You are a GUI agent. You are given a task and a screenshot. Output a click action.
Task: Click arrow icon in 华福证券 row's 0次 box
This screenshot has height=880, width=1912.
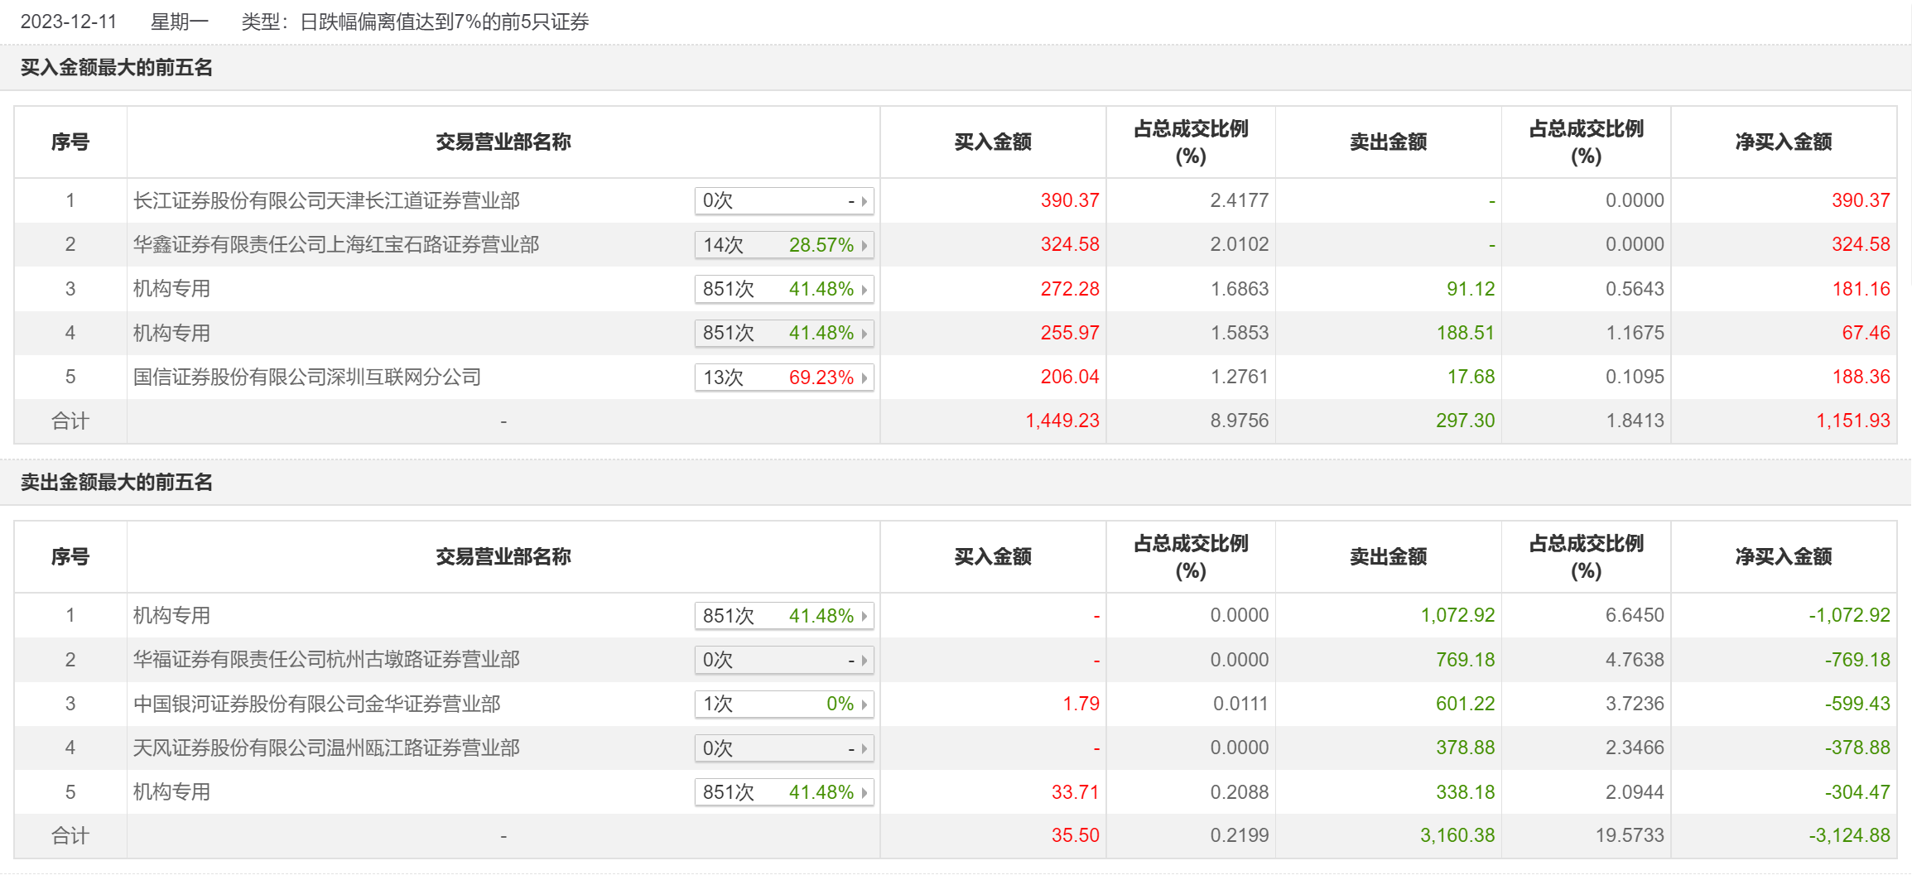click(864, 660)
